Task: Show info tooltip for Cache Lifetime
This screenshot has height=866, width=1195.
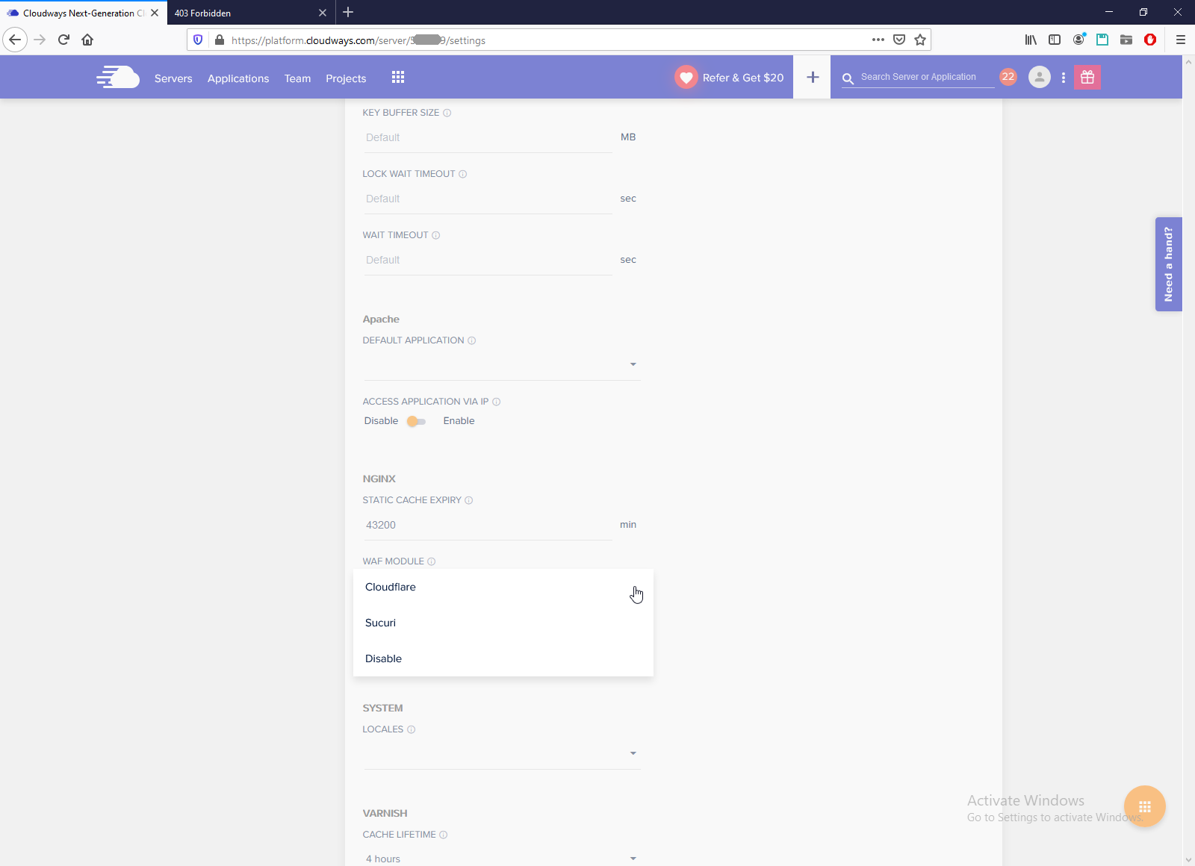Action: point(444,835)
